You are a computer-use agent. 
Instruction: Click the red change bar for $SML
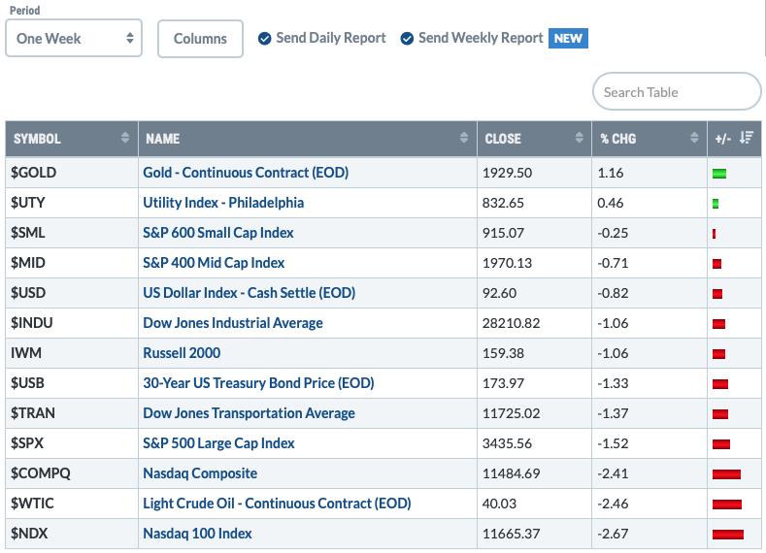point(715,234)
